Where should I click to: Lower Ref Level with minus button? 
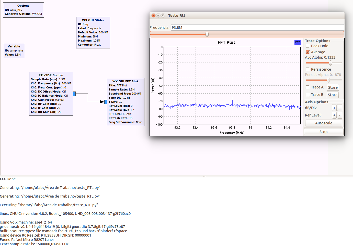[339, 115]
